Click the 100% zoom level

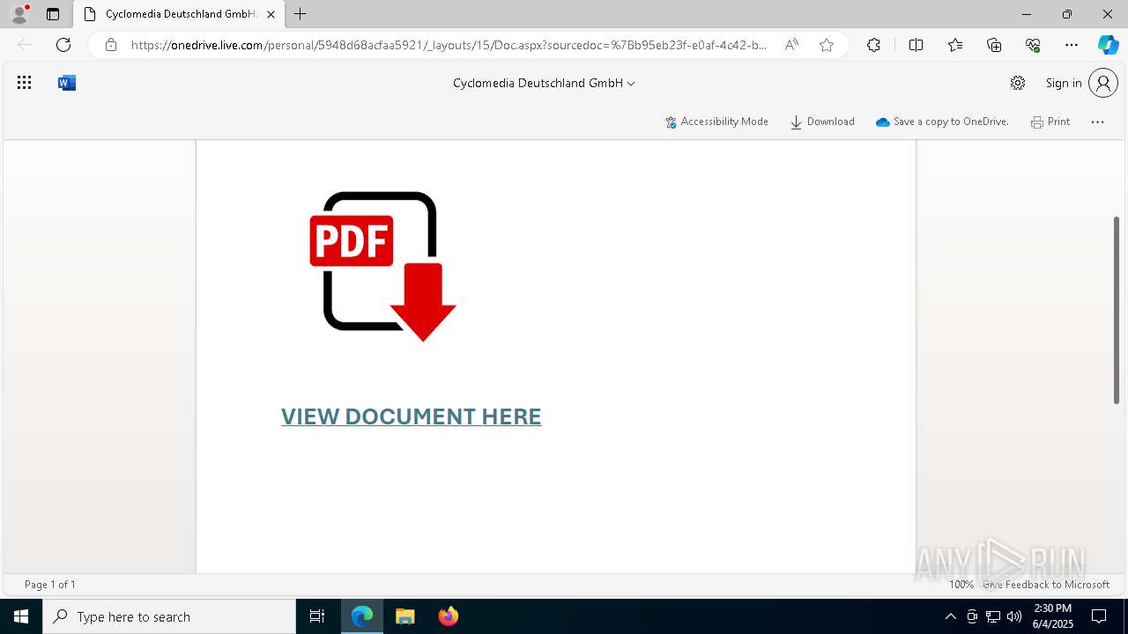961,585
